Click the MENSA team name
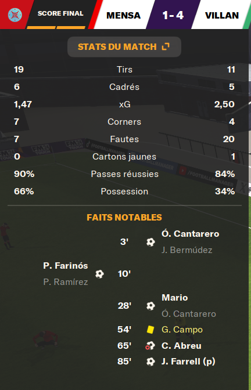 click(x=124, y=16)
